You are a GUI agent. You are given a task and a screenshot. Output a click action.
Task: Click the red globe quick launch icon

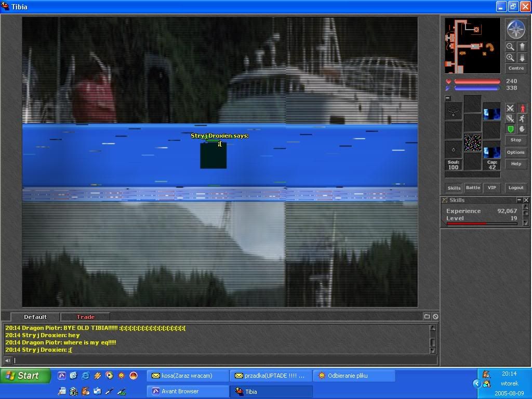134,376
